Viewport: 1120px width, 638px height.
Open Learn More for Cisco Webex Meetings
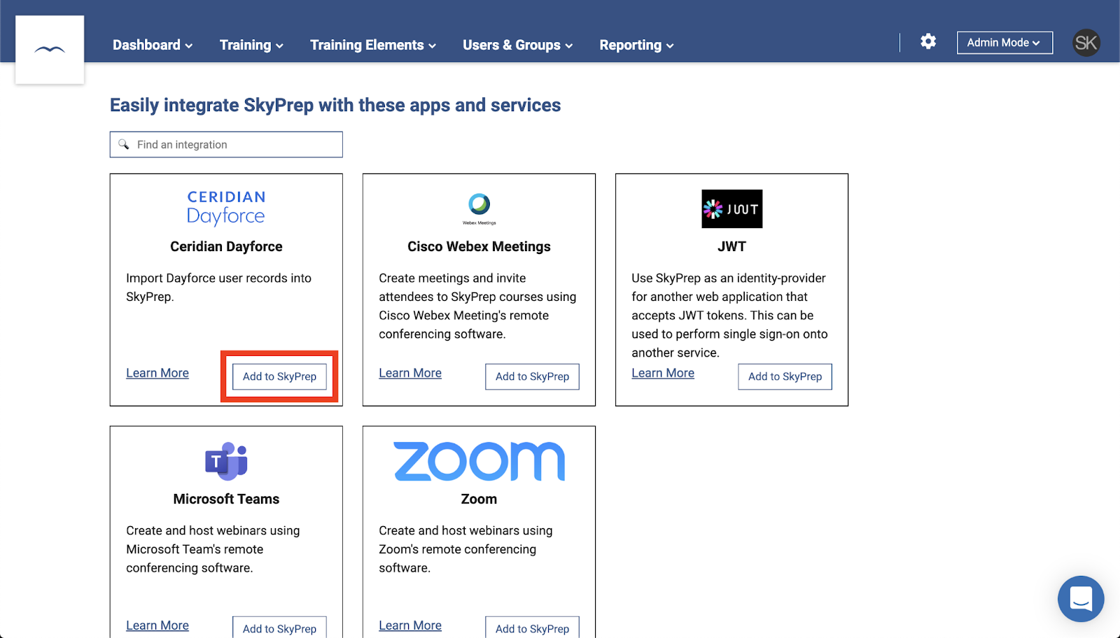[410, 373]
